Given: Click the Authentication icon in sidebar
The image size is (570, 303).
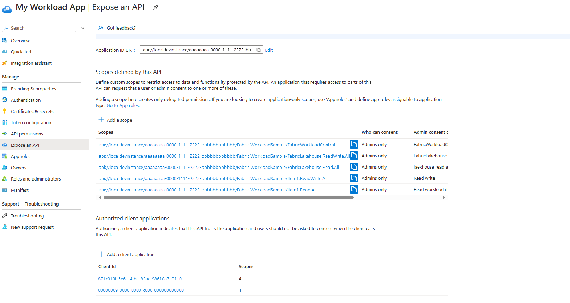Looking at the screenshot, I should click(5, 100).
